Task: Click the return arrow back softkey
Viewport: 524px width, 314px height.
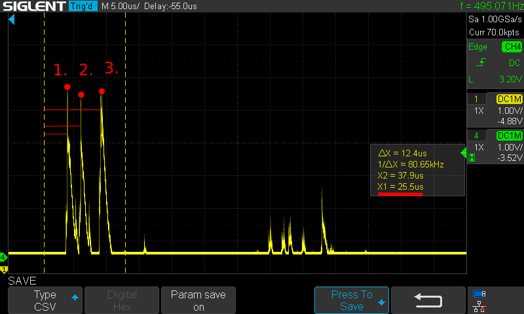Action: tap(428, 300)
